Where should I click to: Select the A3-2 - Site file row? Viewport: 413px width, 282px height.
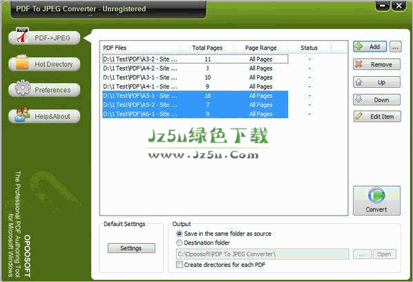[195, 59]
